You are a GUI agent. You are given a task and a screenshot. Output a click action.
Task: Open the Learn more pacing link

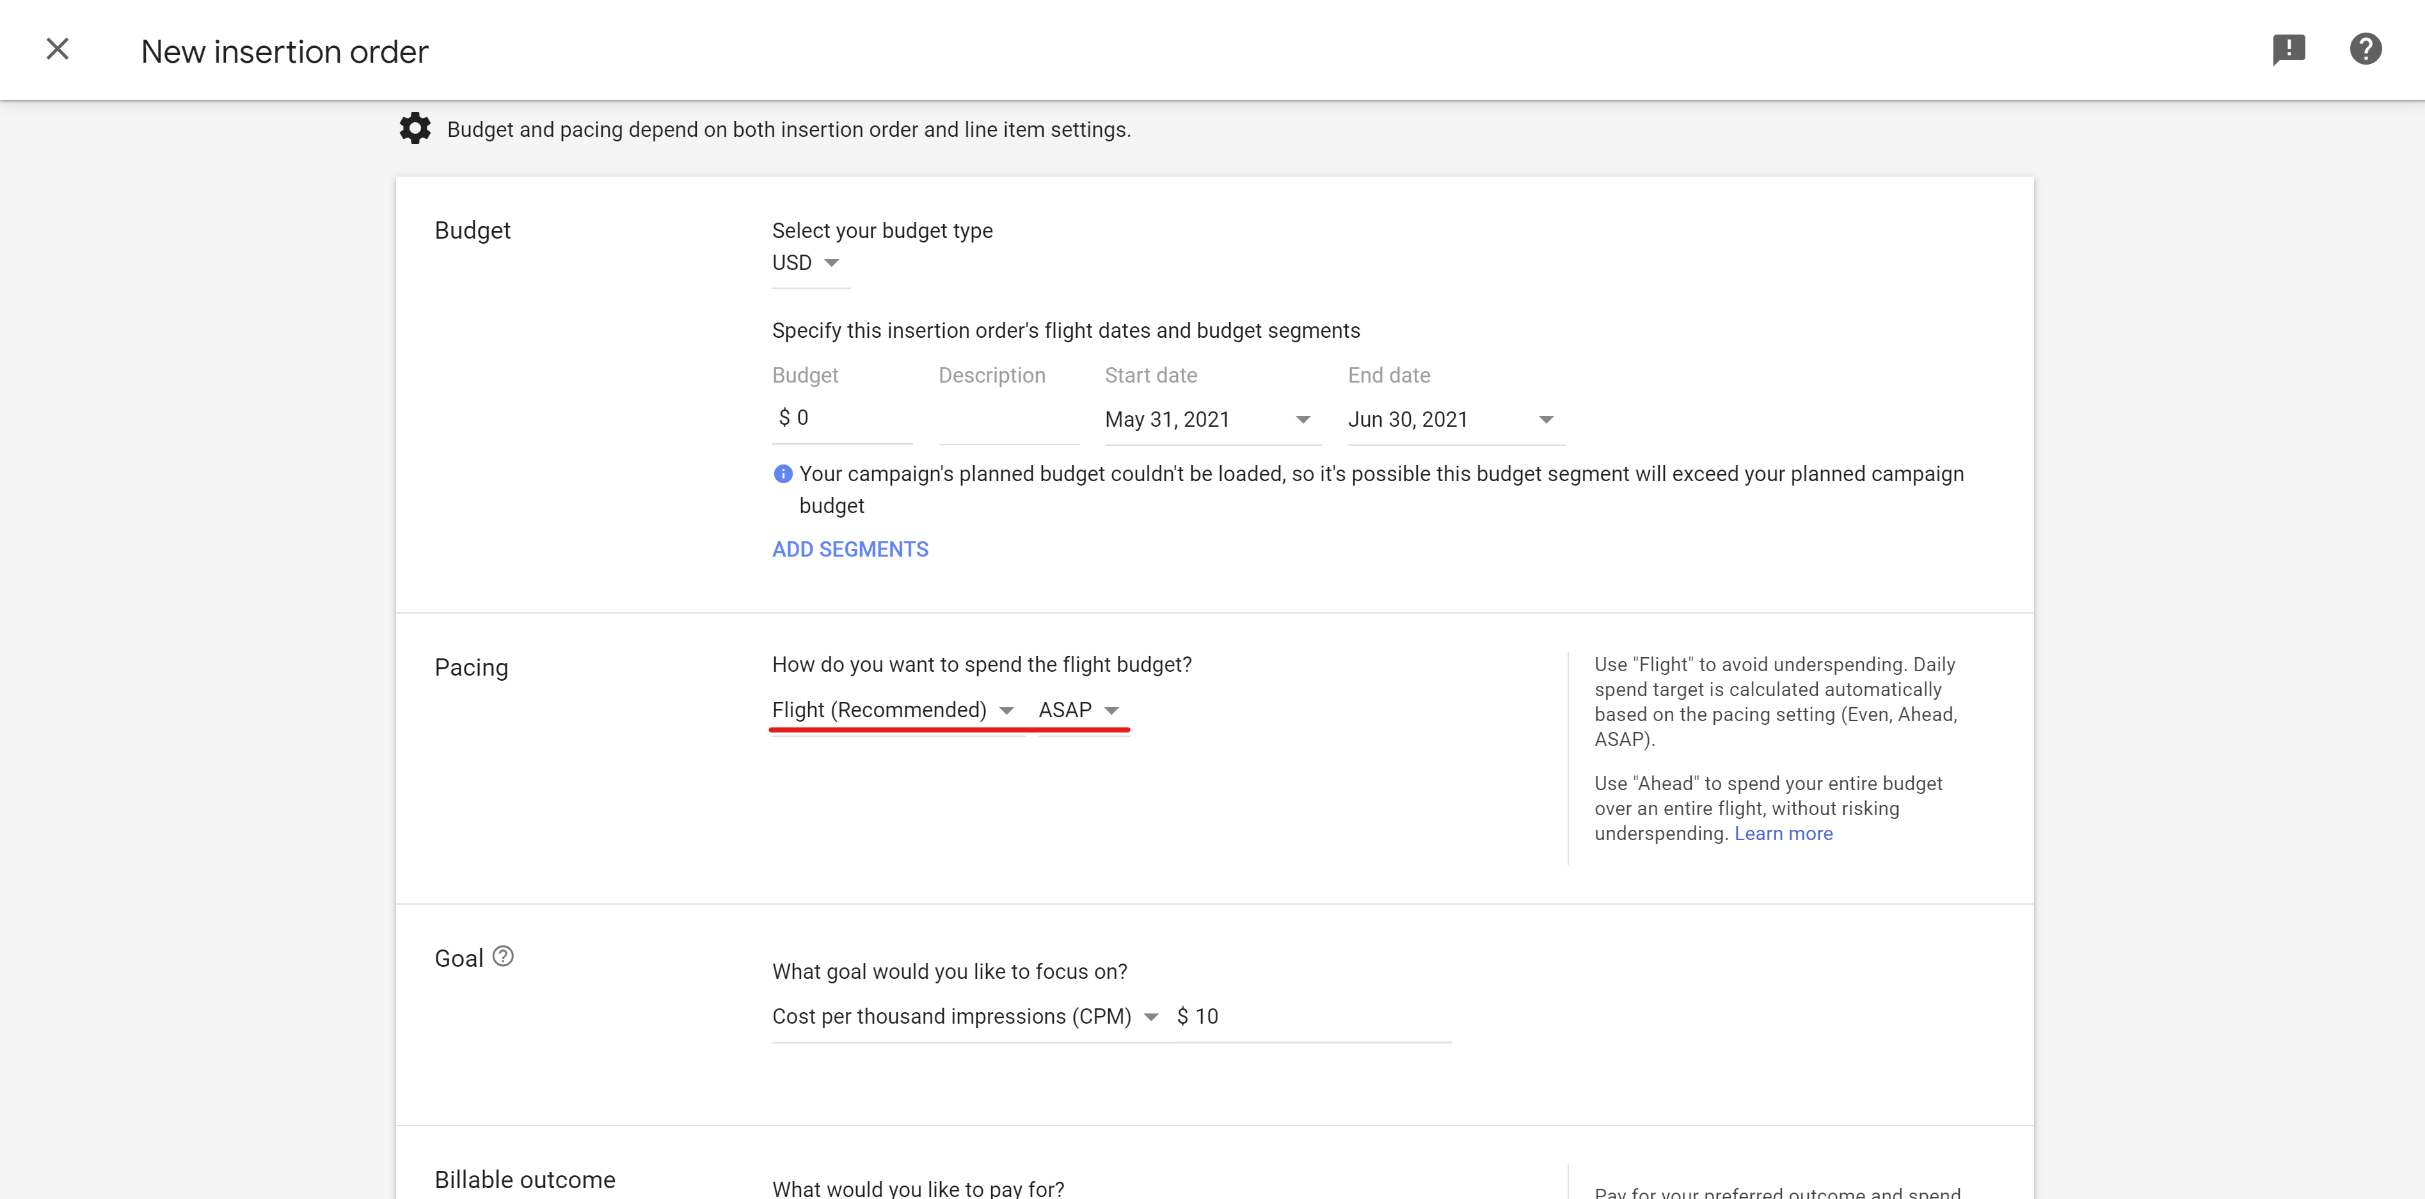click(x=1783, y=834)
